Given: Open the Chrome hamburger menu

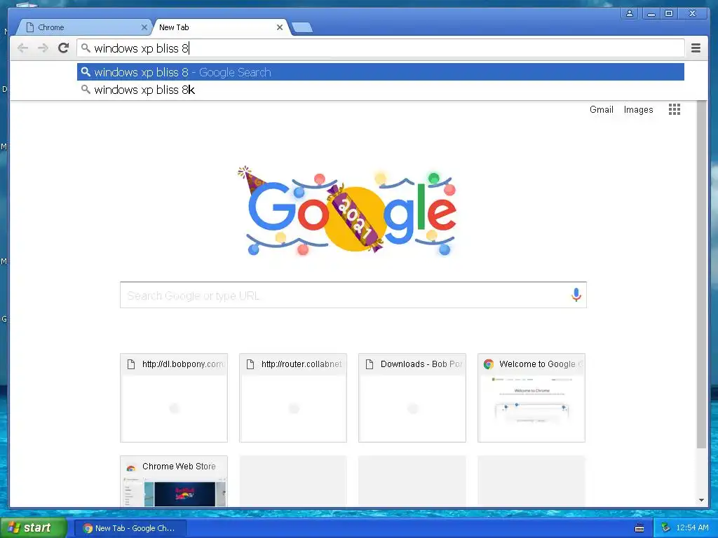Looking at the screenshot, I should (696, 48).
